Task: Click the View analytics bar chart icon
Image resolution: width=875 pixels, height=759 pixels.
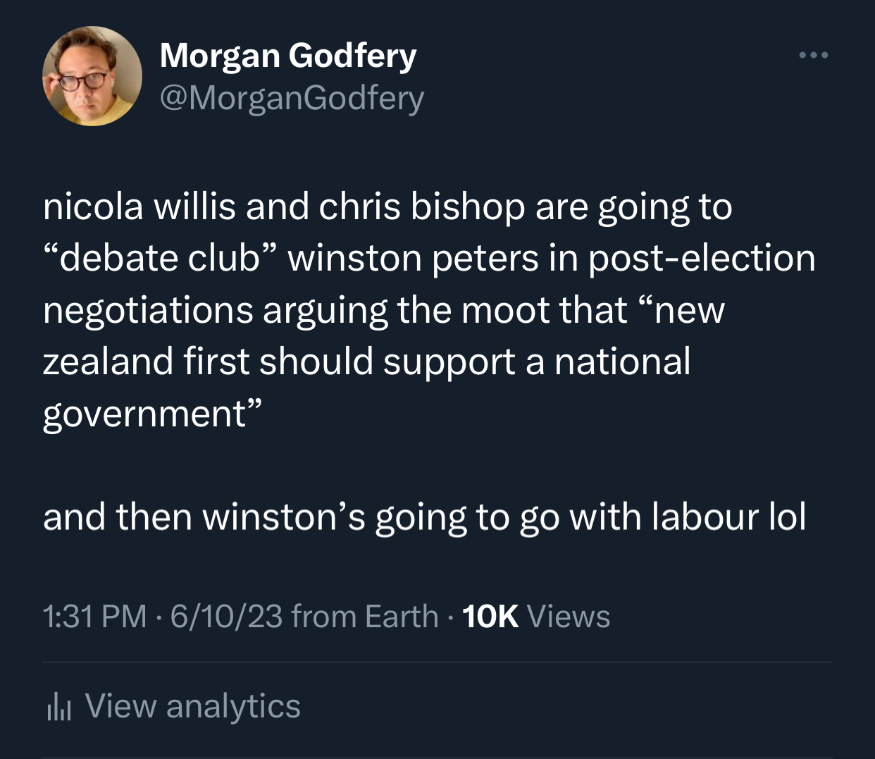Action: click(x=59, y=707)
